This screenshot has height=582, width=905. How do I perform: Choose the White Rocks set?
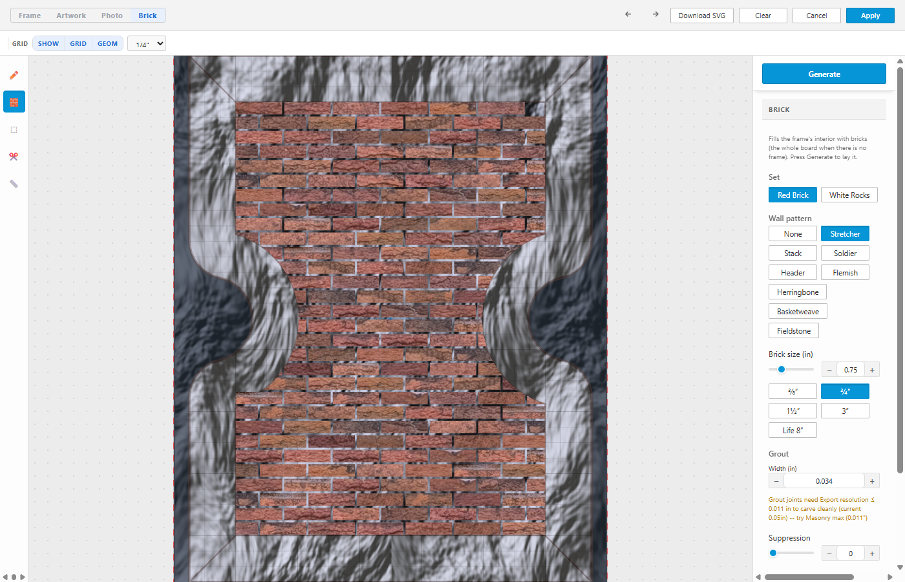tap(849, 195)
